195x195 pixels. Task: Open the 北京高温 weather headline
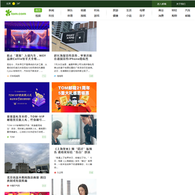point(26,179)
